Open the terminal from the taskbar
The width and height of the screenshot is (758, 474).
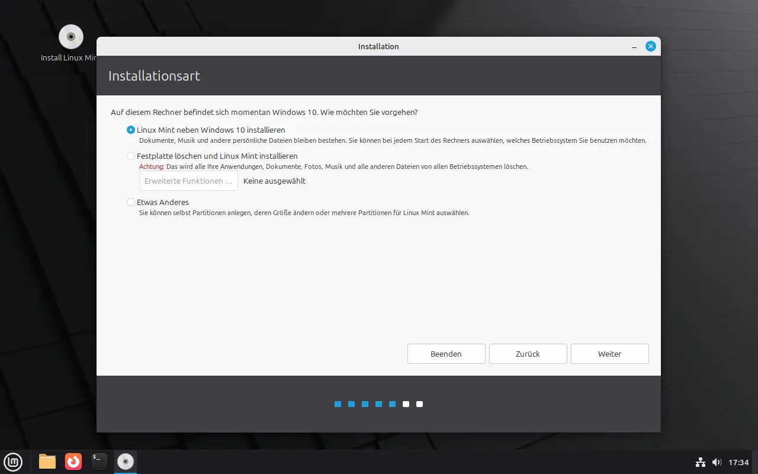tap(99, 462)
